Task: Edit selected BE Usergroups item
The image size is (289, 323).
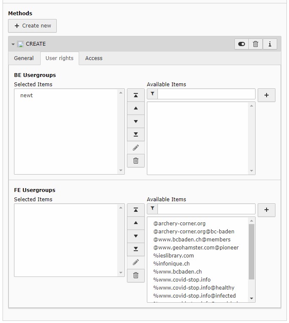Action: (136, 148)
